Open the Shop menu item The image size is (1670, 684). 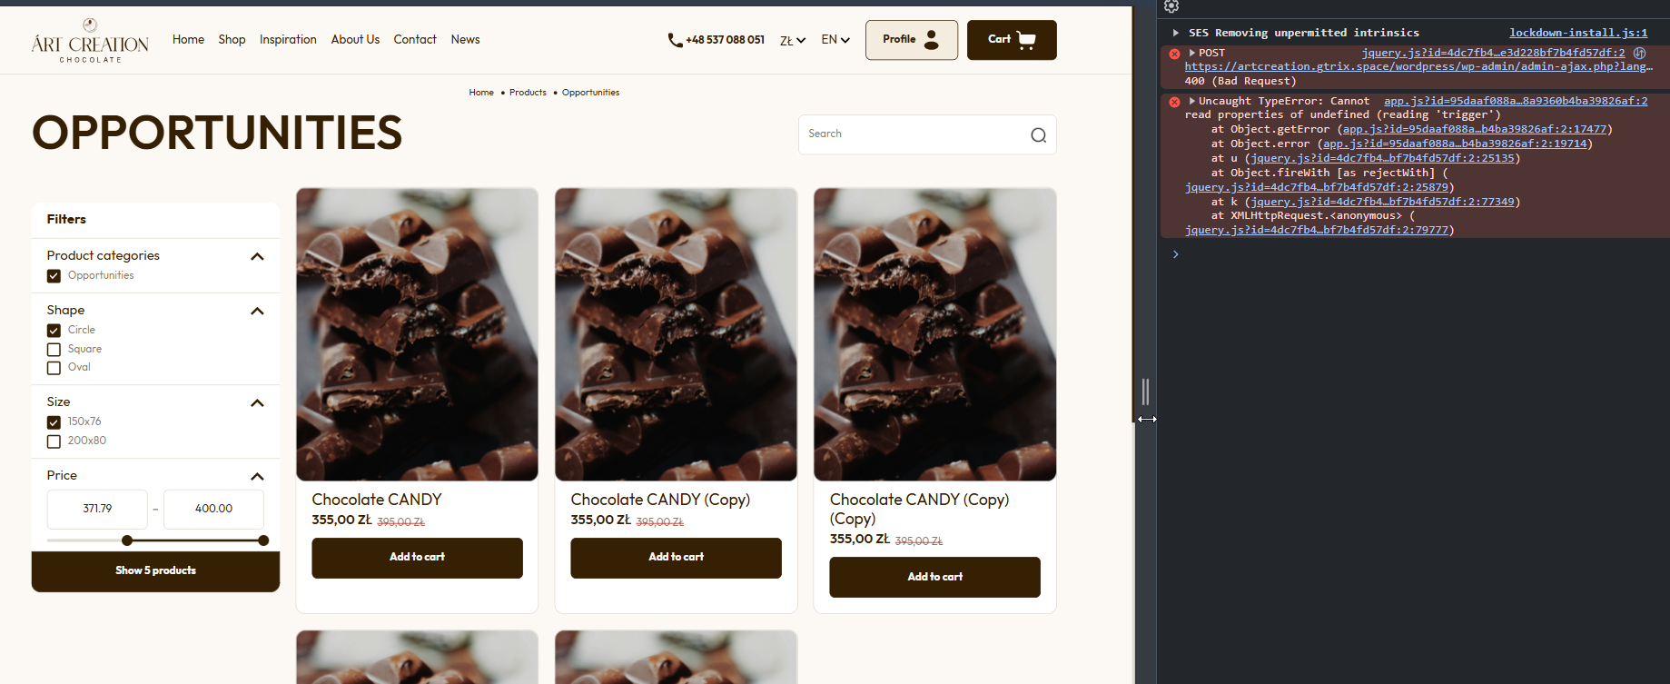pyautogui.click(x=232, y=39)
